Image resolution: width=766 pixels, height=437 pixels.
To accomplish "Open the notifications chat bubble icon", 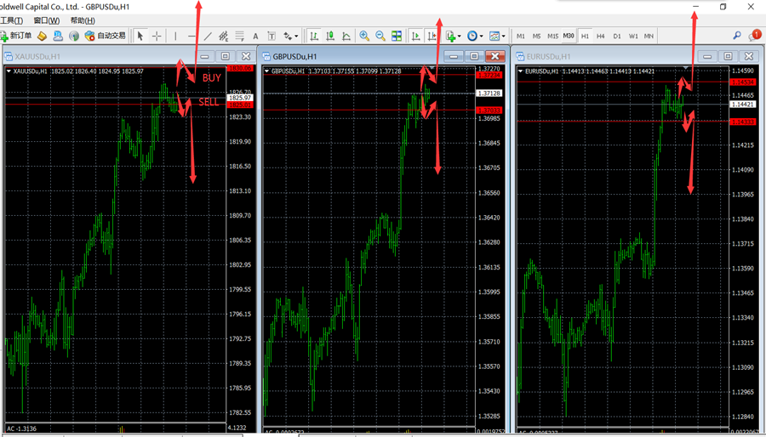I will (754, 36).
